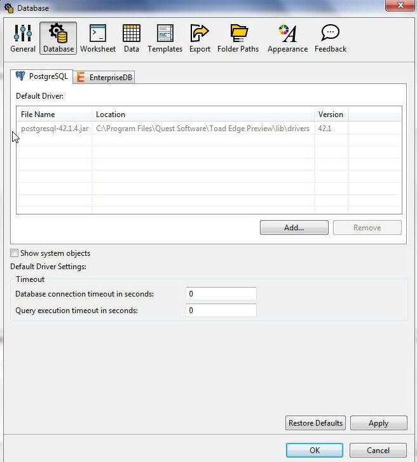Click the Remove driver button

pyautogui.click(x=367, y=227)
